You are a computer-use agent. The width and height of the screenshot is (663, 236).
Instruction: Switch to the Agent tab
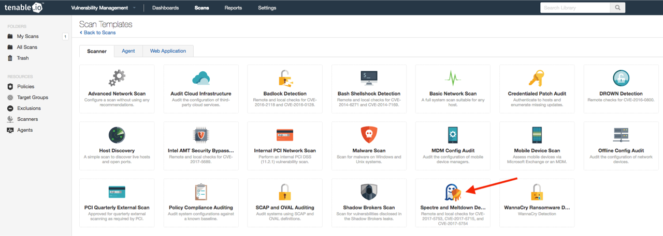pos(128,51)
